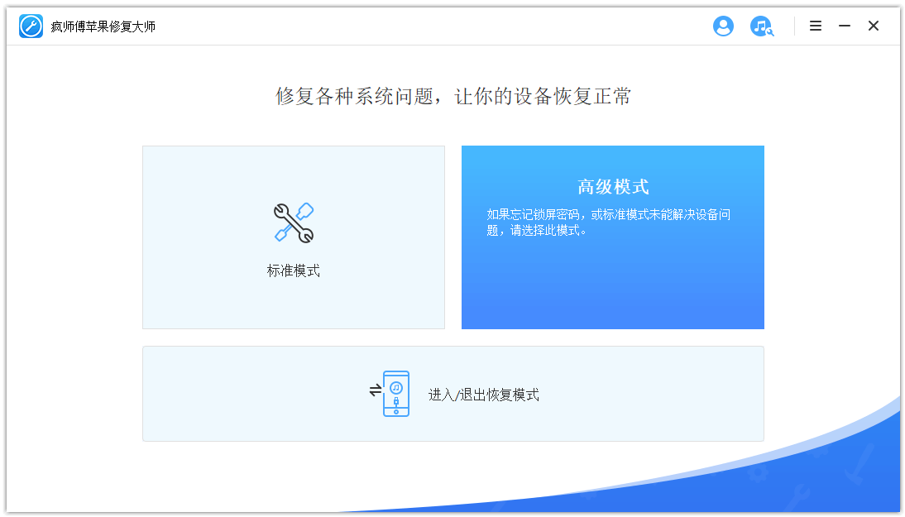Open the hamburger menu
This screenshot has width=905, height=517.
tap(816, 26)
